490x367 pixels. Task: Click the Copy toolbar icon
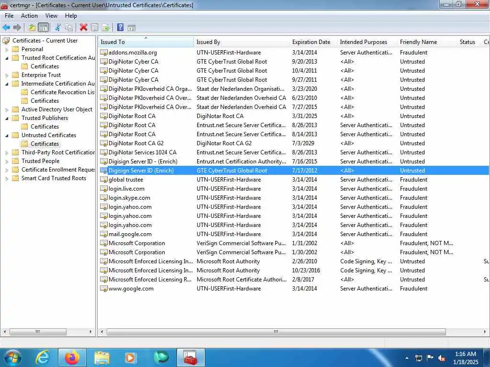pyautogui.click(x=69, y=27)
